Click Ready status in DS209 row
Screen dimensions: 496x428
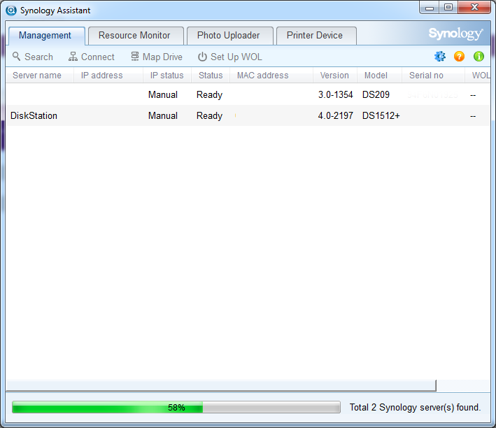point(209,95)
